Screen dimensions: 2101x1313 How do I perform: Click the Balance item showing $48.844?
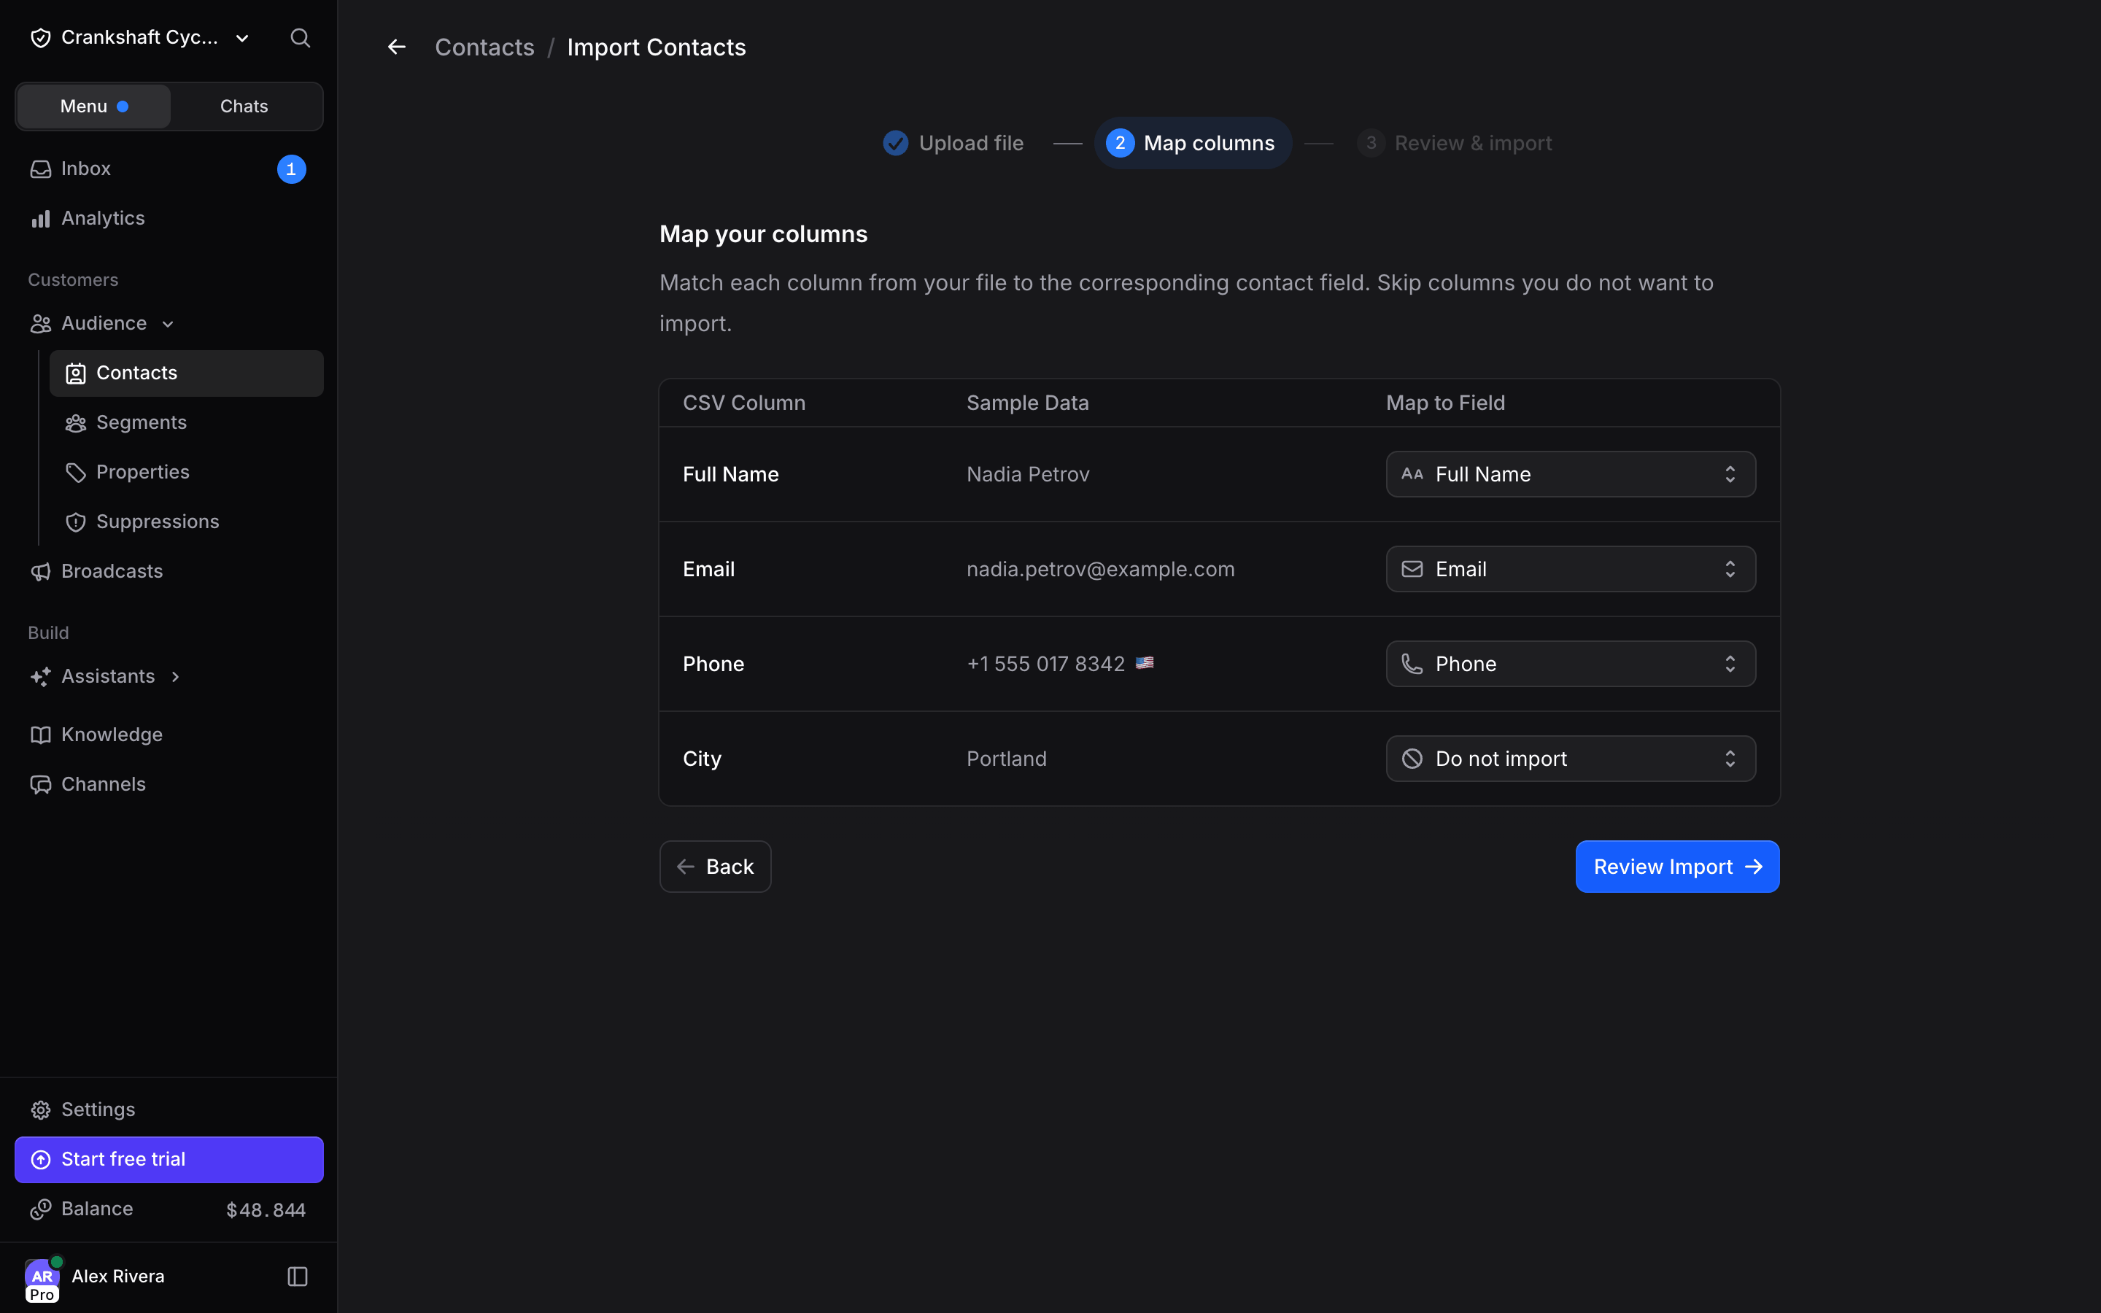coord(169,1209)
